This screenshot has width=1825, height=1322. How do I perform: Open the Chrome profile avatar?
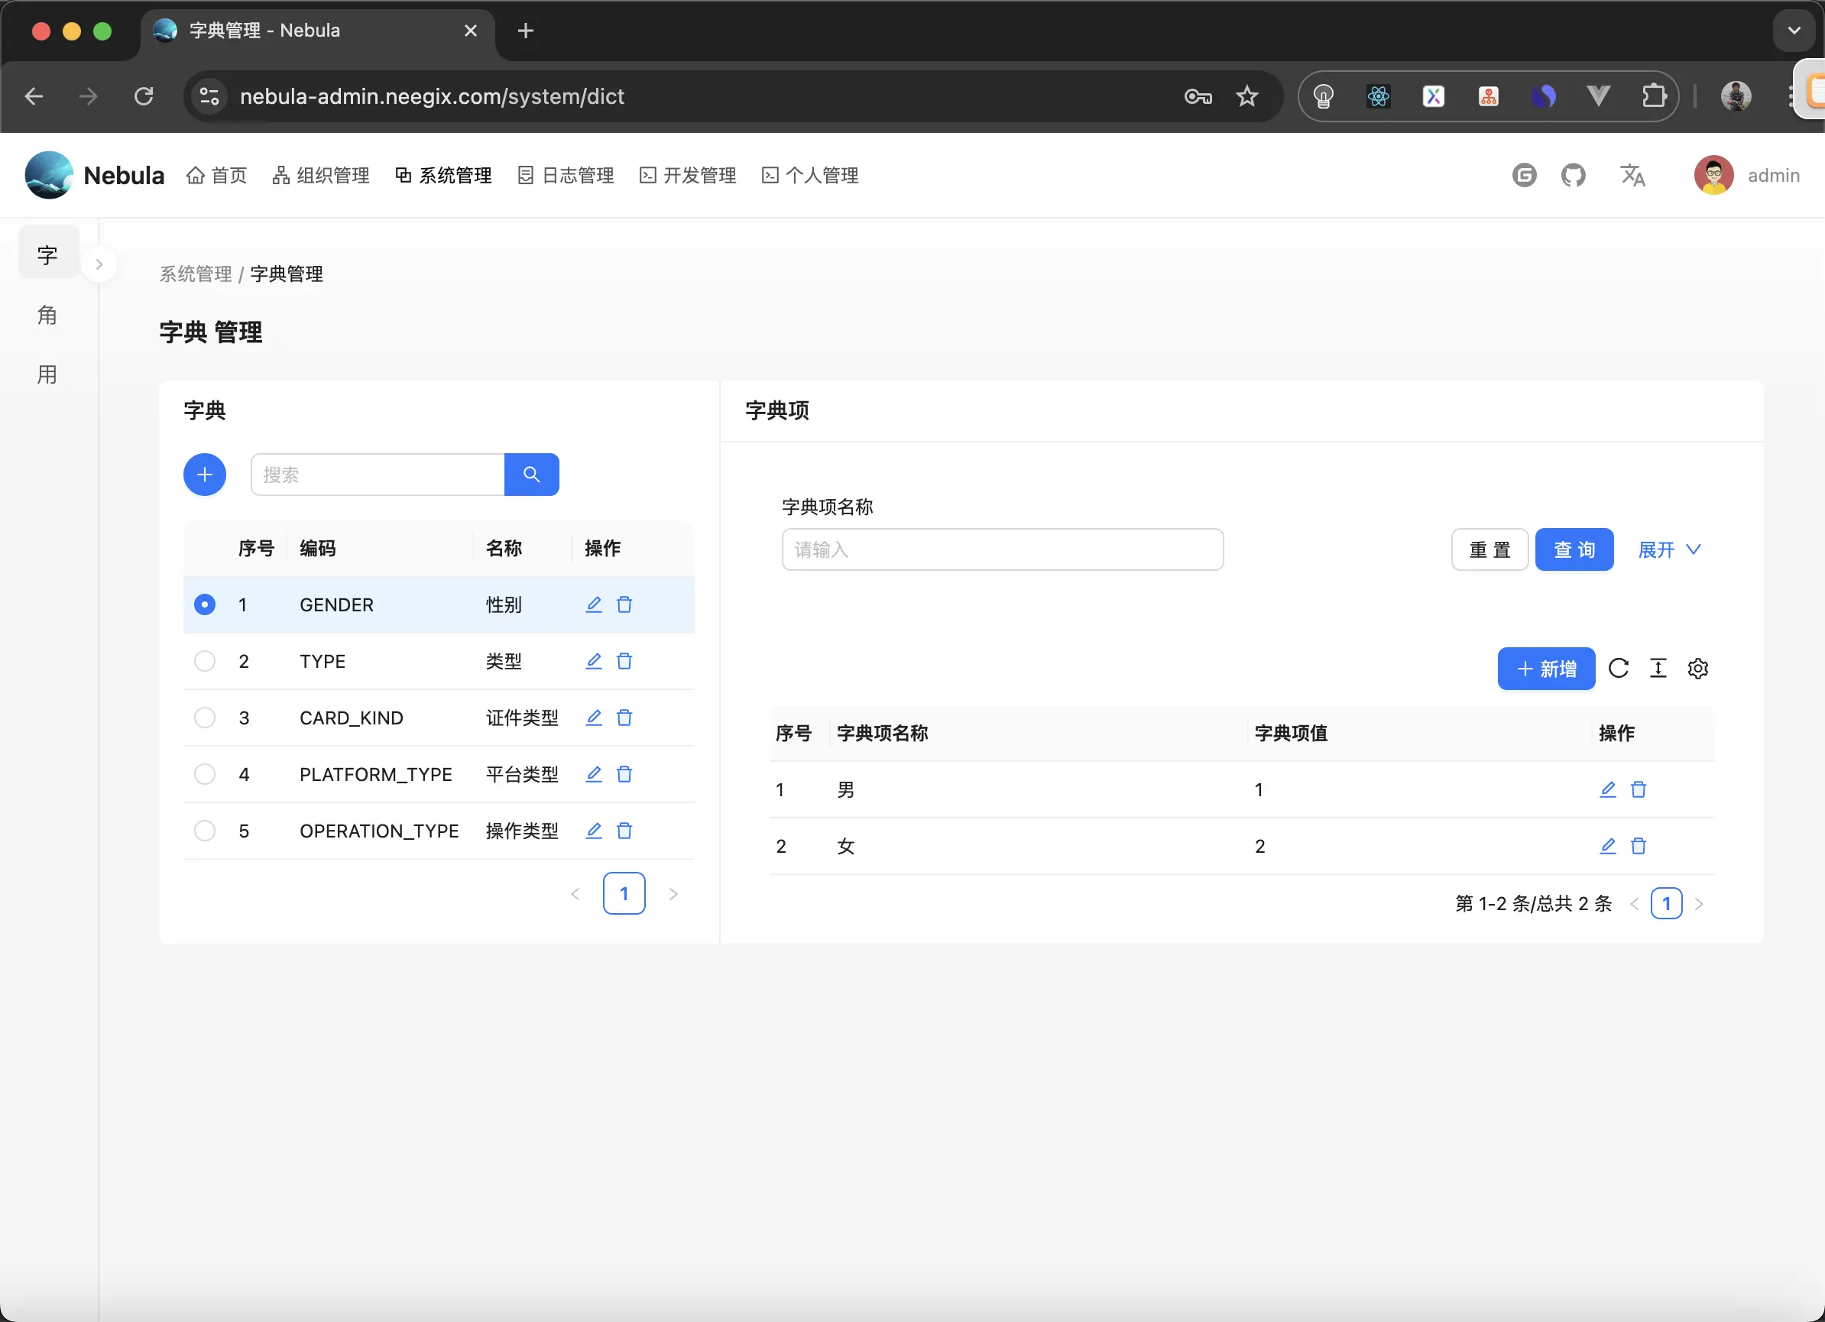pyautogui.click(x=1736, y=96)
